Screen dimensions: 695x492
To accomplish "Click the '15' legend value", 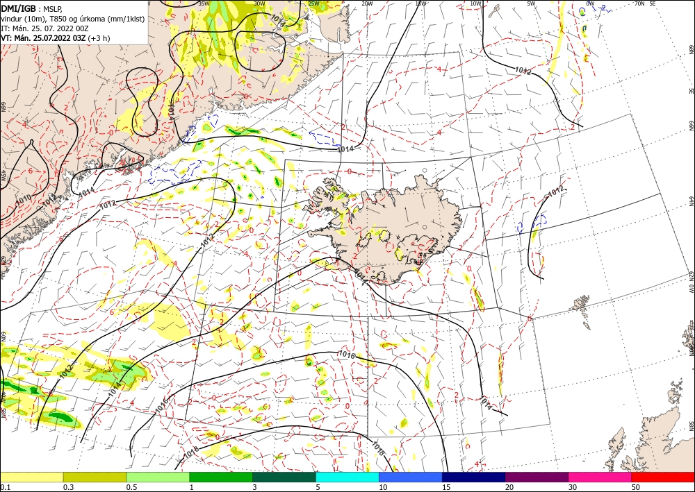I will [x=446, y=487].
